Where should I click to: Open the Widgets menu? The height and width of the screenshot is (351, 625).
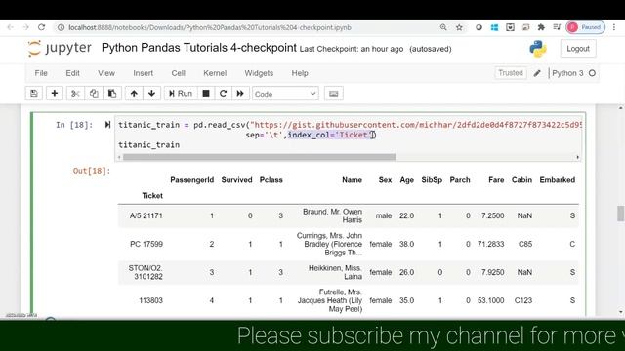[259, 73]
